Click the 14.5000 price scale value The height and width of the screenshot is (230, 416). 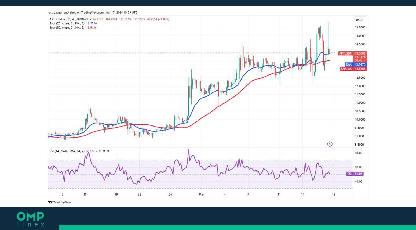click(x=360, y=44)
